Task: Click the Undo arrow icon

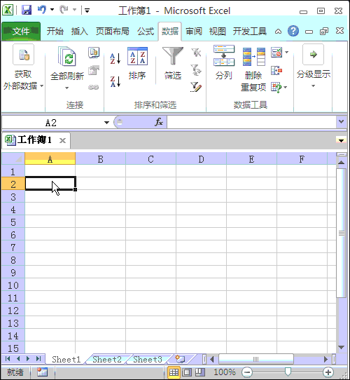Action: tap(42, 10)
